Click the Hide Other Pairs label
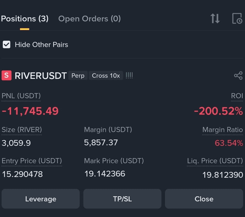Image resolution: width=245 pixels, height=217 pixels. pos(41,45)
